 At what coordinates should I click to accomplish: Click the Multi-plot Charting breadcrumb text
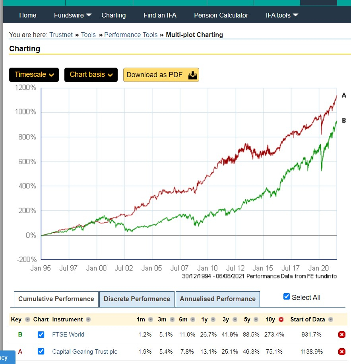point(194,35)
